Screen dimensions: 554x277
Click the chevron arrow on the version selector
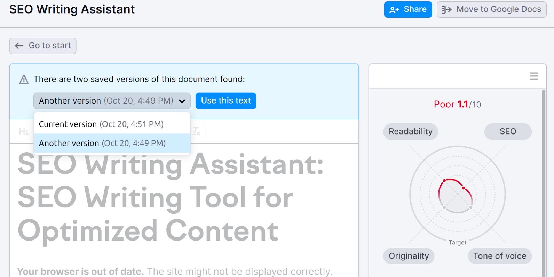click(x=182, y=101)
